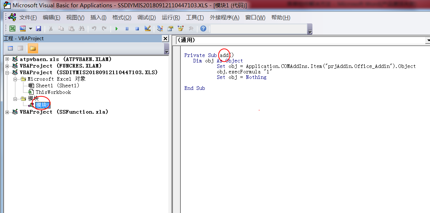Click the Reset stop icon
The width and height of the screenshot is (430, 213).
[137, 28]
